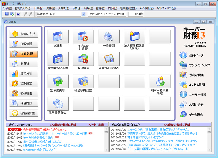The image size is (218, 158).
Task: Click the 株式会社 ABC company field
Action: tap(59, 14)
